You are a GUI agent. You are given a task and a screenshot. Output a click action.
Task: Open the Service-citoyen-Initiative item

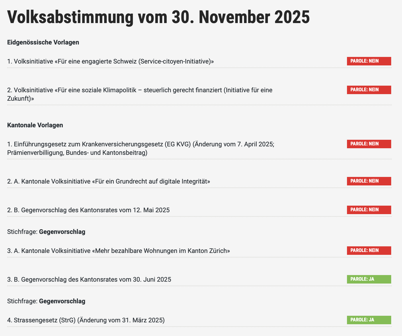click(111, 61)
